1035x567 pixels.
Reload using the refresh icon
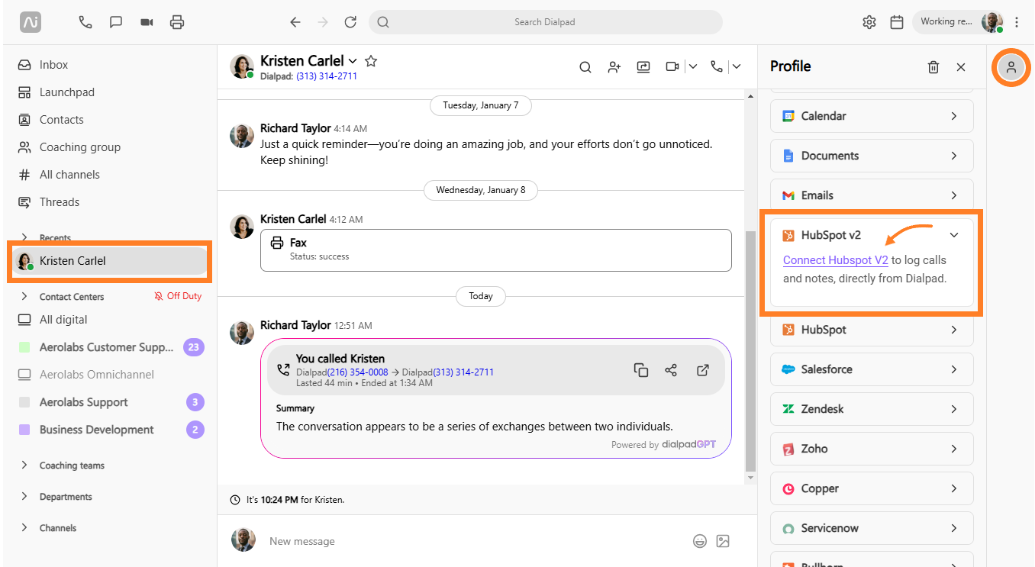point(350,22)
